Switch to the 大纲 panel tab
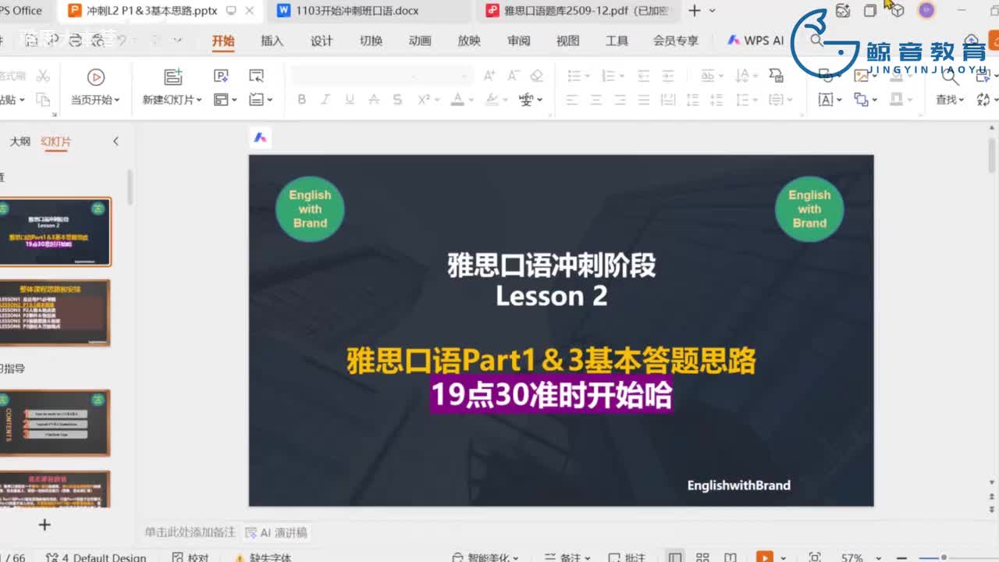Screen dimensions: 999x562 (x=20, y=141)
